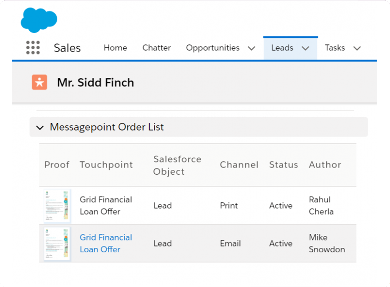The height and width of the screenshot is (287, 390).
Task: Click Active status in the Print row
Action: [x=281, y=206]
